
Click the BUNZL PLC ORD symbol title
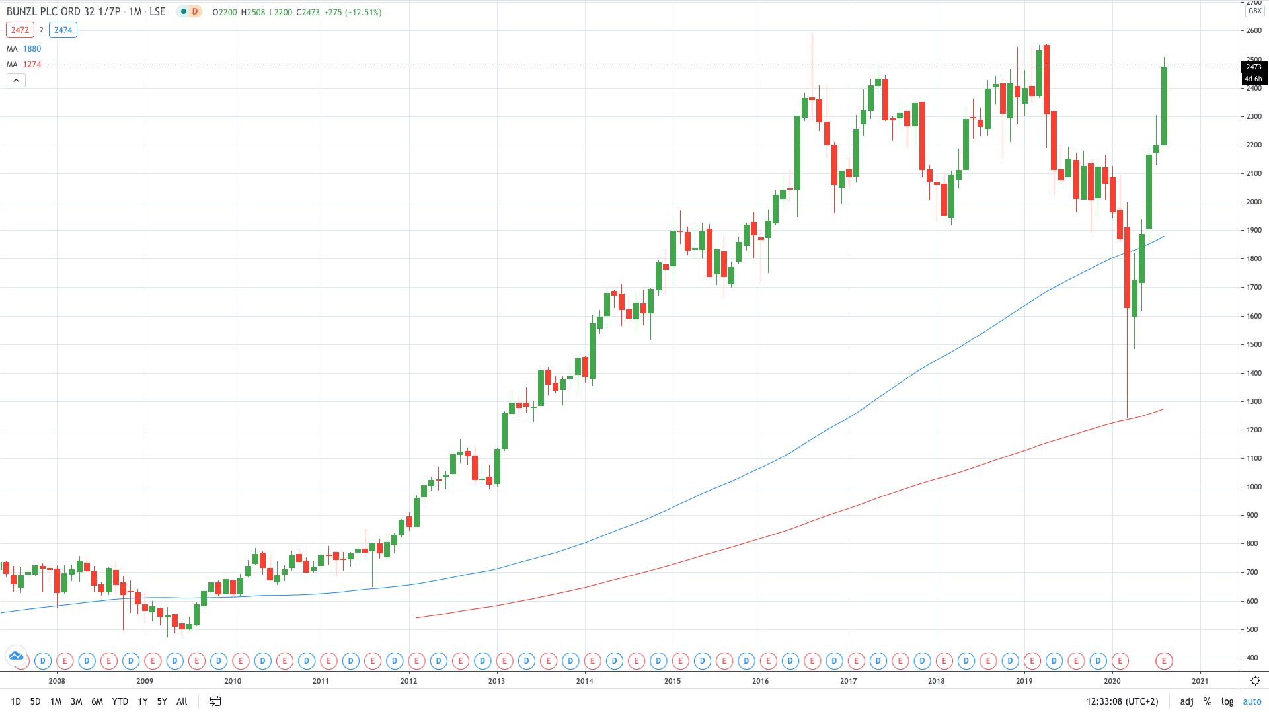[x=63, y=12]
